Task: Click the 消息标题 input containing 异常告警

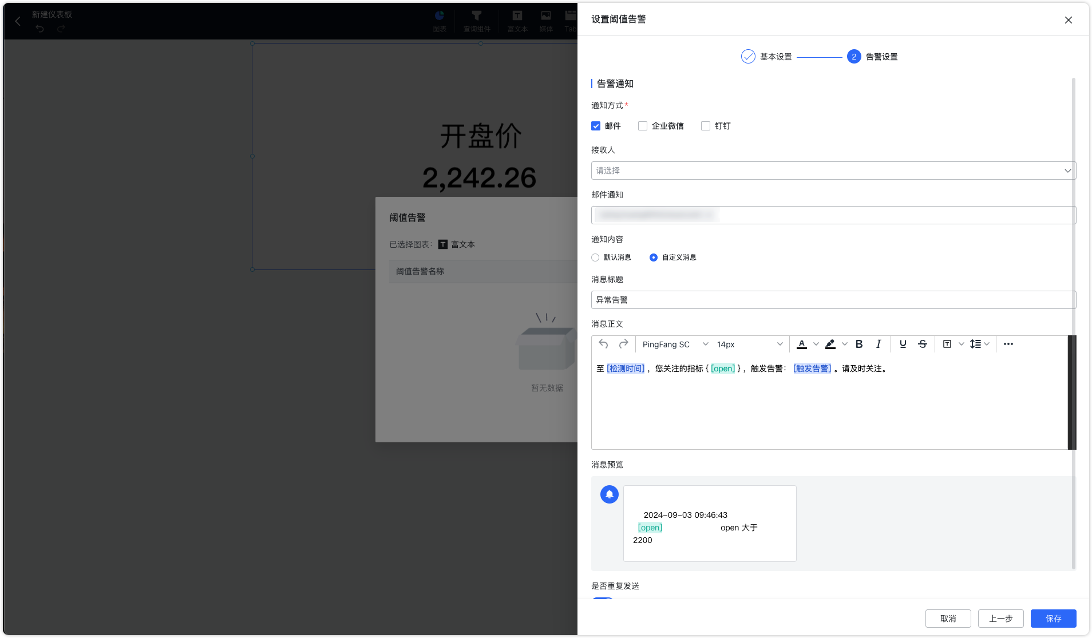Action: 833,300
